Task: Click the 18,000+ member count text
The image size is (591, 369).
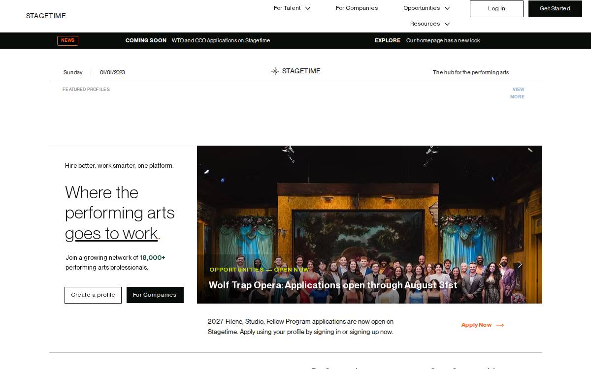Action: (152, 257)
